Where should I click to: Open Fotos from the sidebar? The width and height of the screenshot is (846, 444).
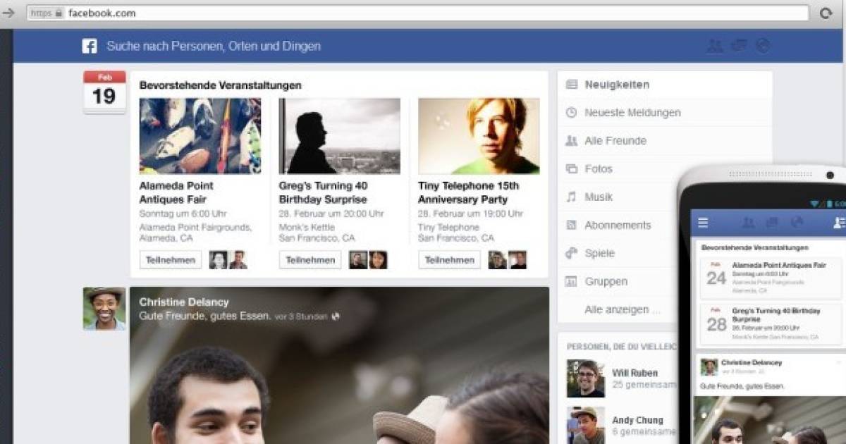pos(600,168)
